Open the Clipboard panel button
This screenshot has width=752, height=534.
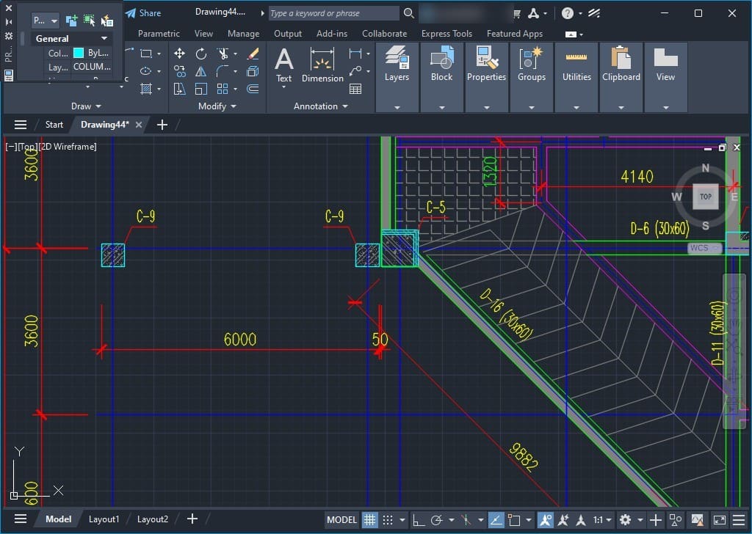pyautogui.click(x=621, y=76)
